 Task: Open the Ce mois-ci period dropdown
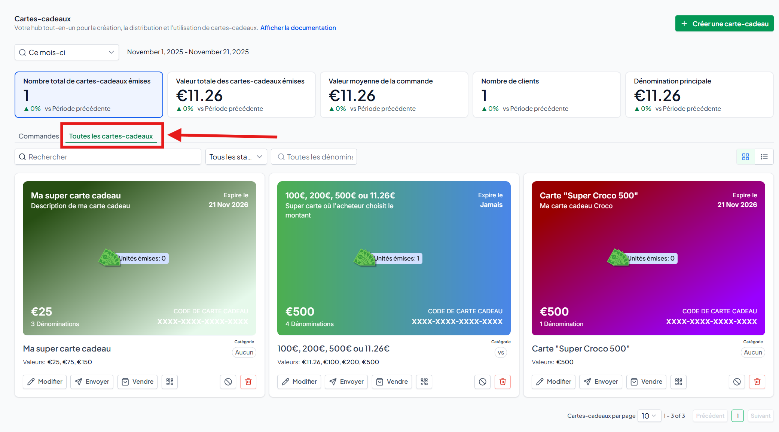coord(67,52)
